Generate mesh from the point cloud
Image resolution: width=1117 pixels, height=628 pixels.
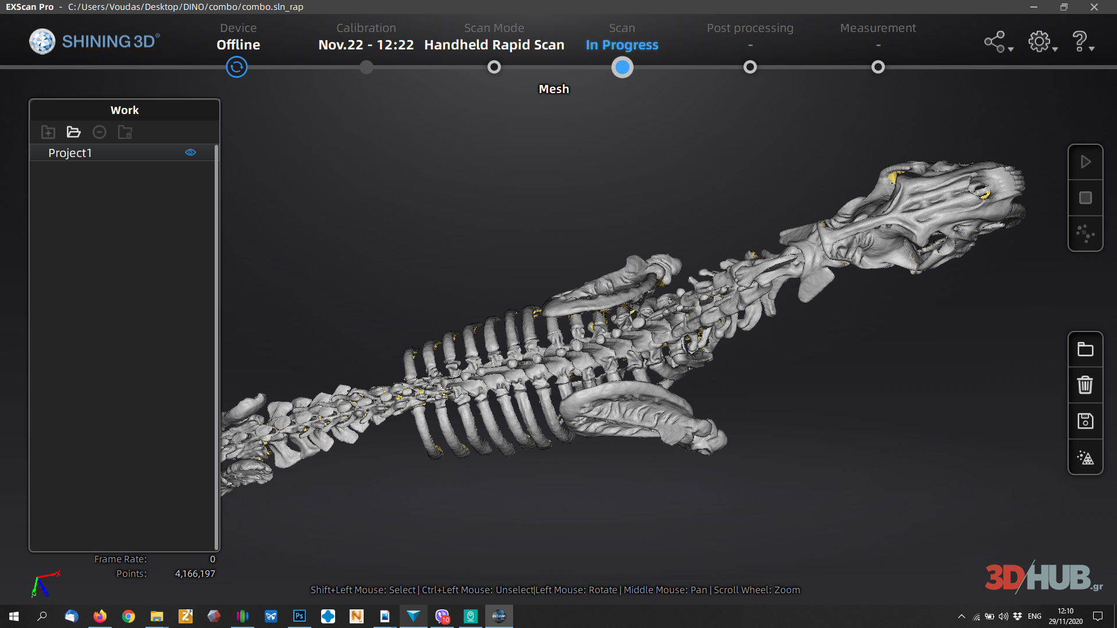click(1085, 457)
